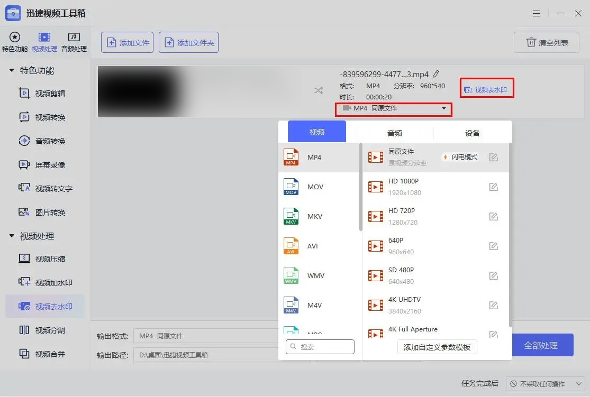Choose HD 720P preset
Screen dimensions: 590x397
pyautogui.click(x=435, y=216)
